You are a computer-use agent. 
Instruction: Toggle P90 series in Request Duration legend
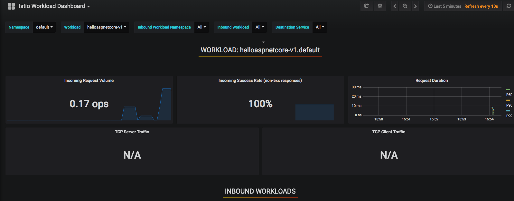pyautogui.click(x=509, y=105)
